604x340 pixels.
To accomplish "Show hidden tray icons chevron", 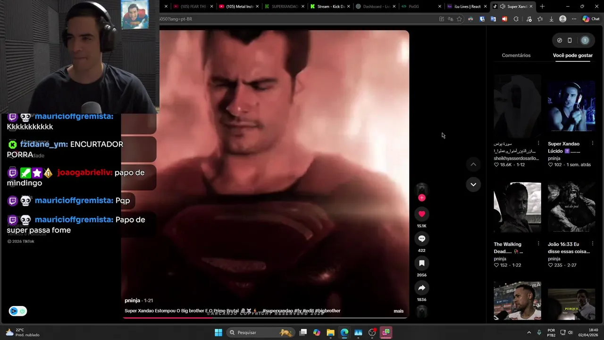I will [x=529, y=332].
